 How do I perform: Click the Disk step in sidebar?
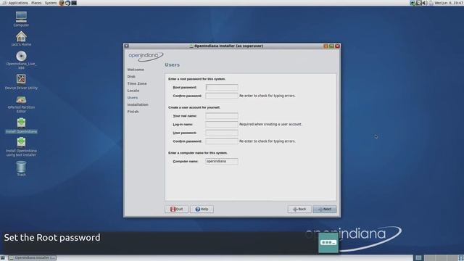click(x=131, y=77)
